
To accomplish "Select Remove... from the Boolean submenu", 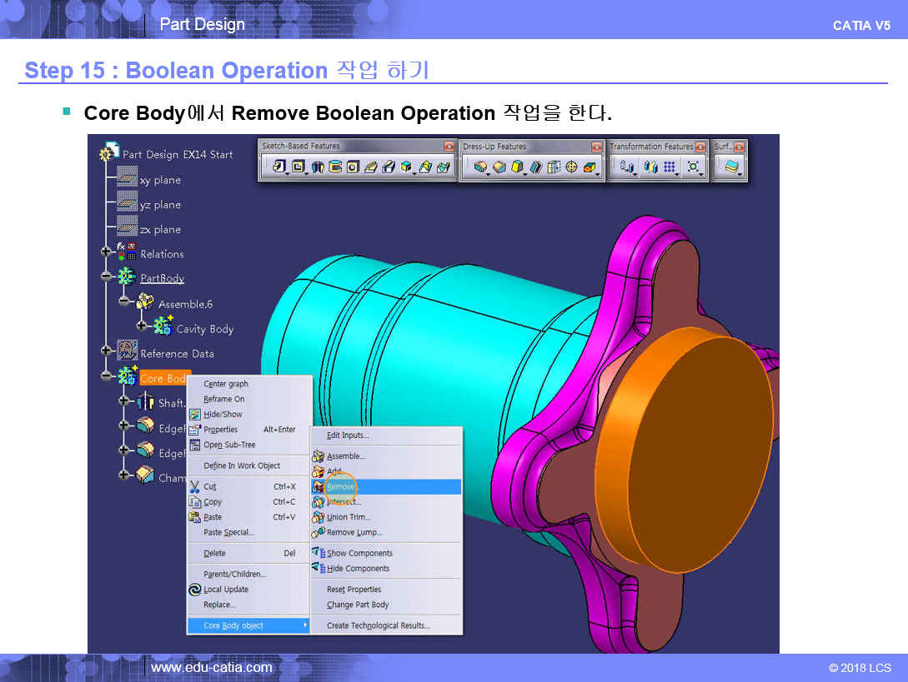I will (x=342, y=486).
